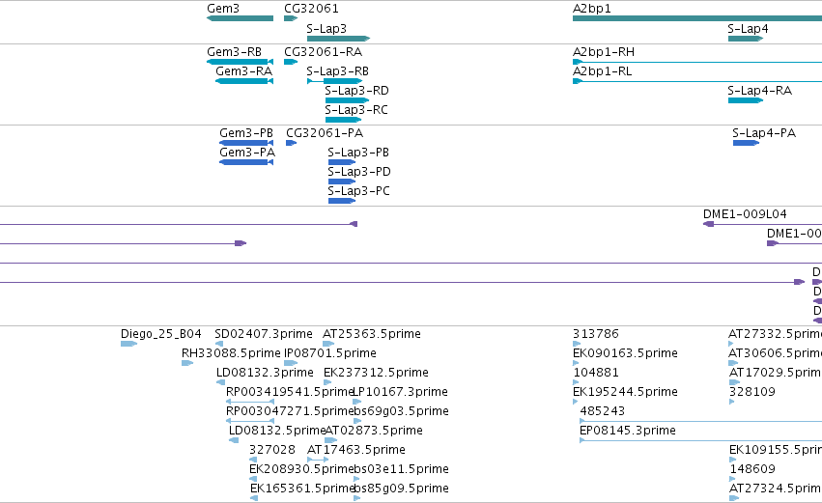Click the RH33088.5prime EST label

(x=231, y=353)
